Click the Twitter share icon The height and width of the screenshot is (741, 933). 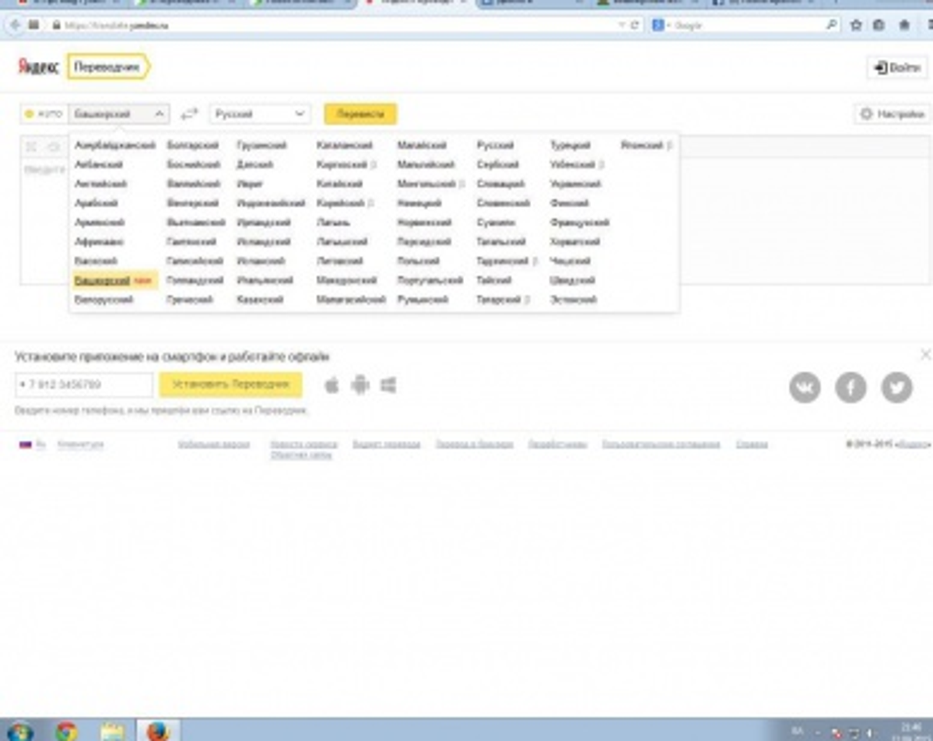coord(896,387)
